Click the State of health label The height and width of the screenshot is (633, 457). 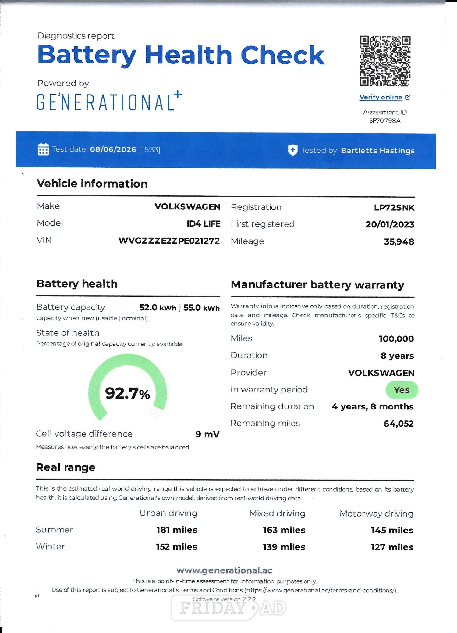coord(68,333)
